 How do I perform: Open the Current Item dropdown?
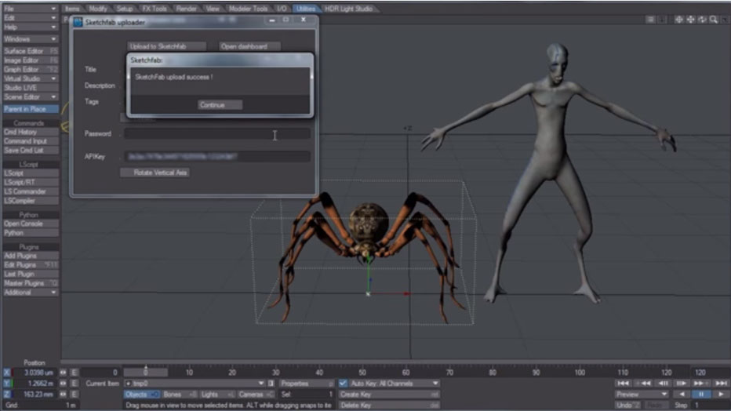coord(193,384)
